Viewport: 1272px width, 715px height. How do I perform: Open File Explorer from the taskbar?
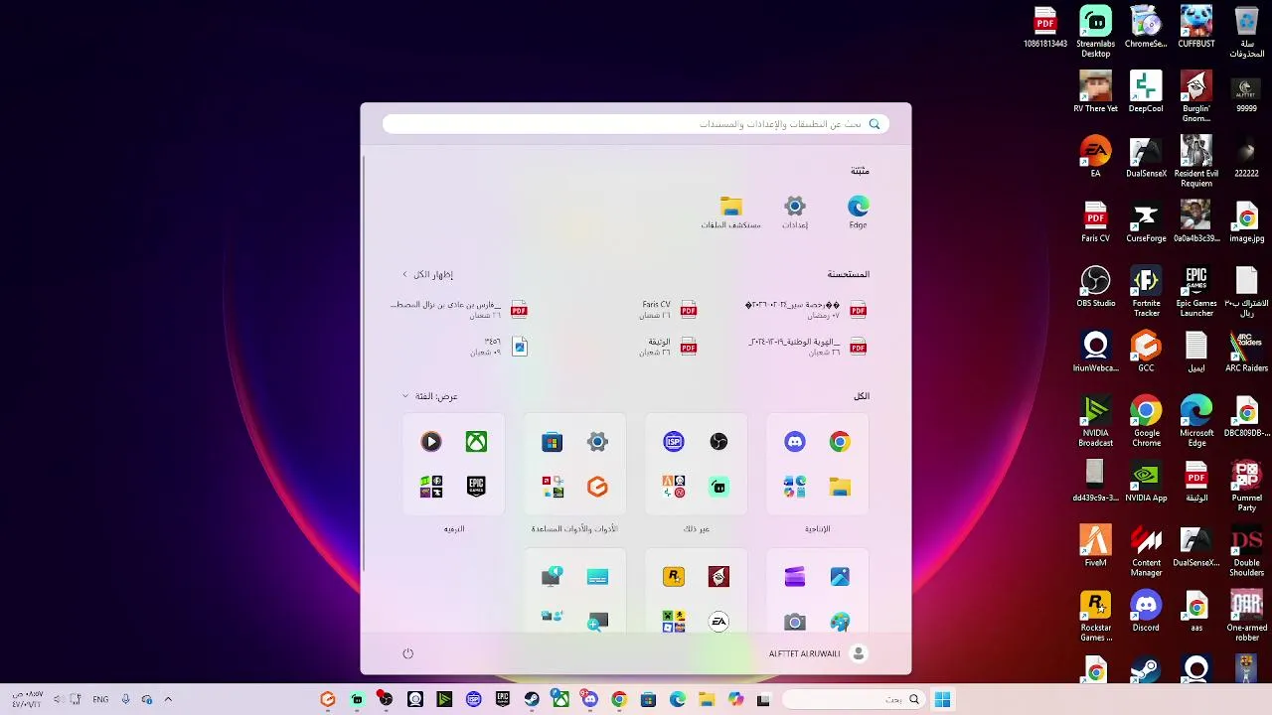(x=707, y=700)
